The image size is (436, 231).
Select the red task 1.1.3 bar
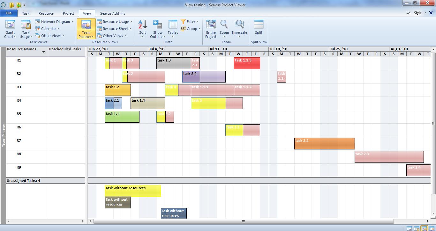247,63
